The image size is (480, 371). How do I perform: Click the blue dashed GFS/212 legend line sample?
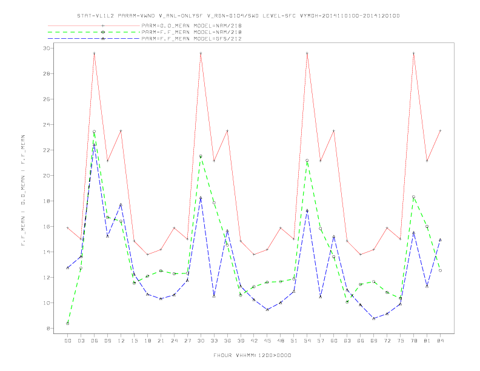[94, 39]
